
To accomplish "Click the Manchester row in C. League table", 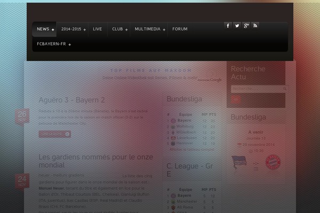I will click(191, 202).
